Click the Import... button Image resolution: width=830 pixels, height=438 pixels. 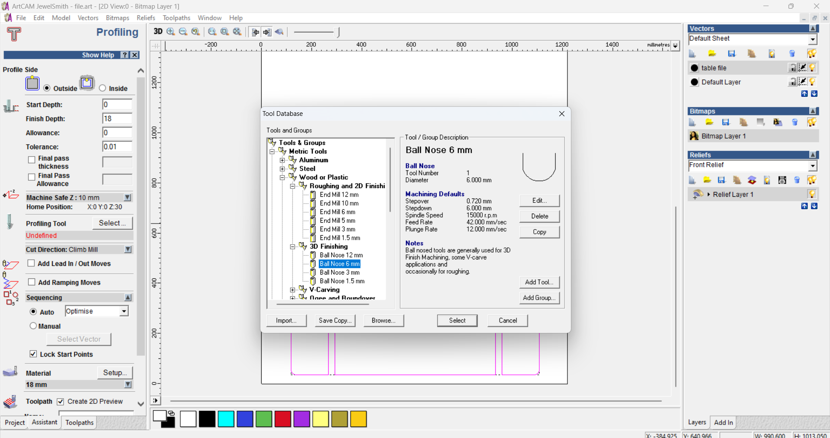click(x=286, y=320)
